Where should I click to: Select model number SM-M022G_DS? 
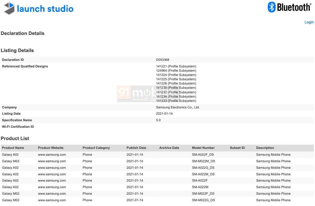[203, 200]
